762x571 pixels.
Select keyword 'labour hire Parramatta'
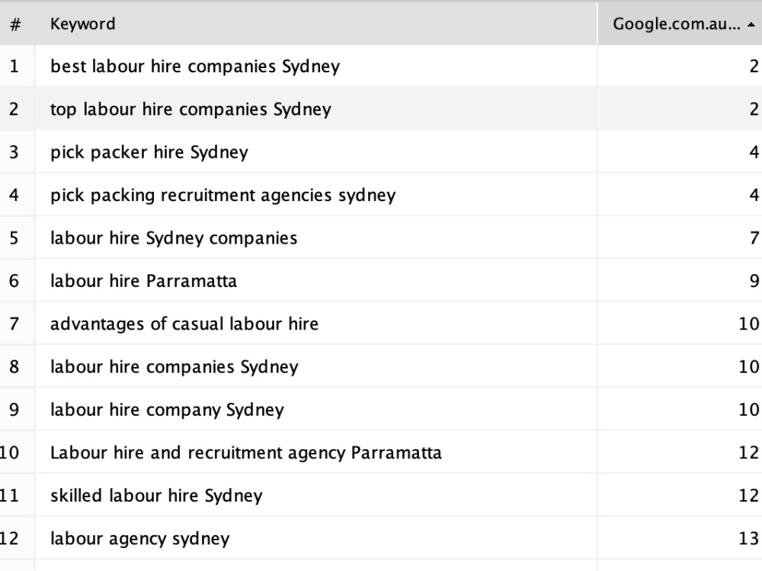pos(144,281)
